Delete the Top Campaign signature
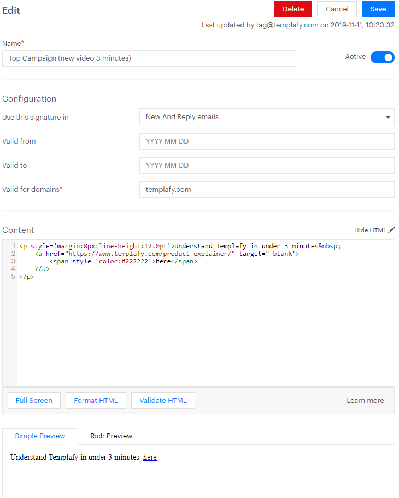The width and height of the screenshot is (399, 498). pos(293,9)
